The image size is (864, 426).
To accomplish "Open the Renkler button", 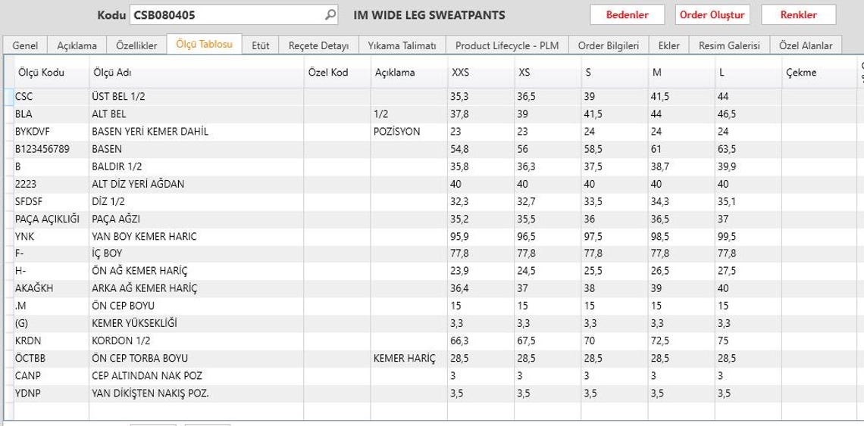I will (798, 15).
